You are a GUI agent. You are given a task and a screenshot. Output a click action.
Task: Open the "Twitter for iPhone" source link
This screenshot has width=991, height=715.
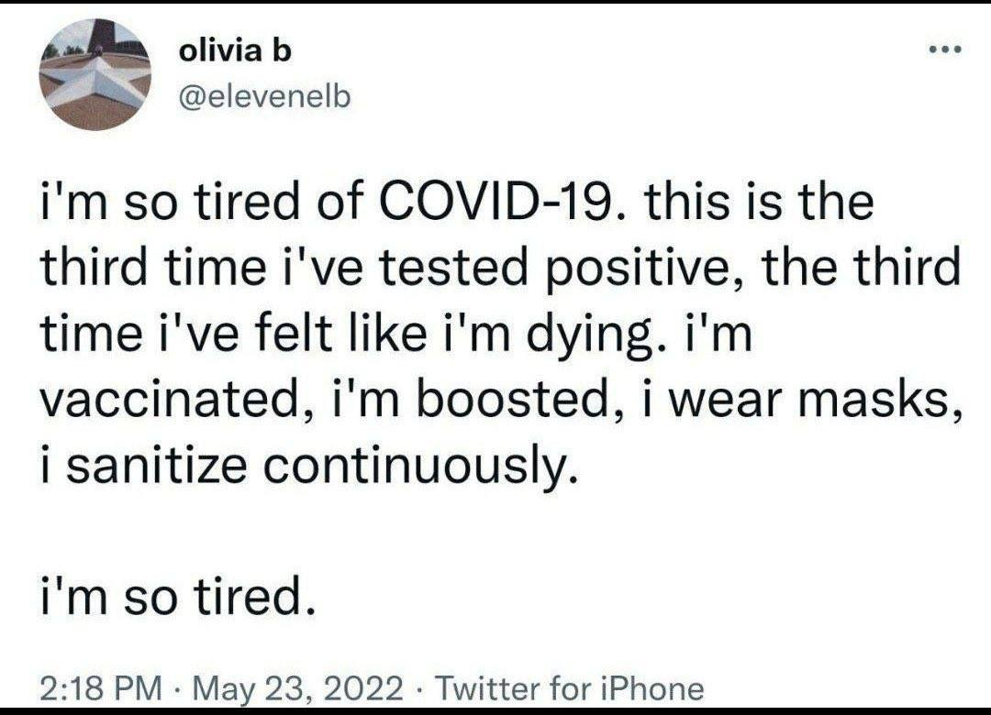pos(569,687)
